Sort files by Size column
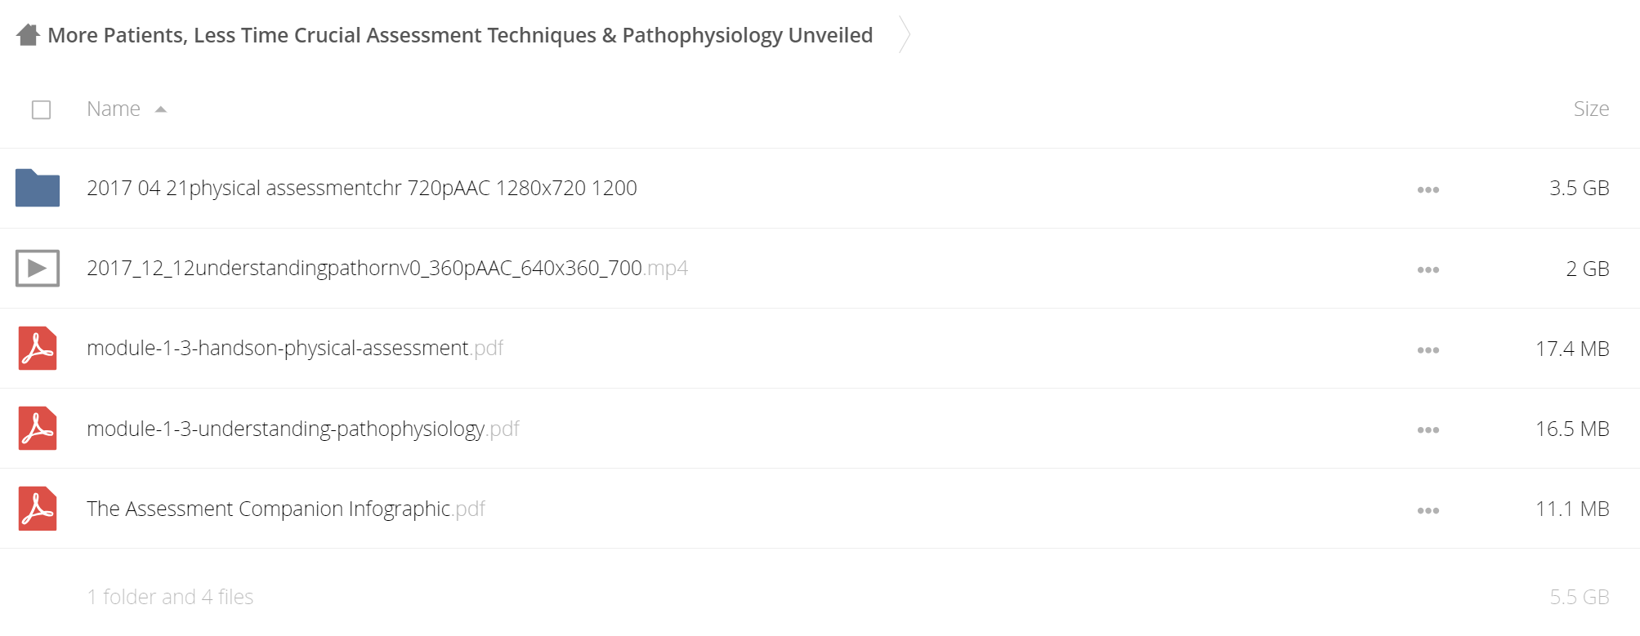Screen dimensions: 1640x636 click(x=1591, y=109)
